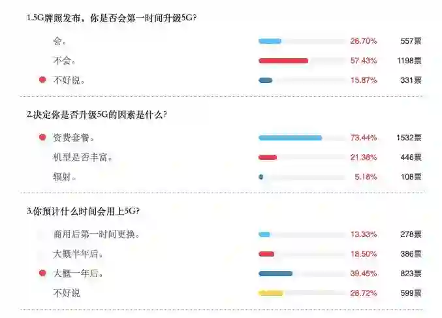
Task: Click the yellow 28.72% result bar
Action: [x=271, y=293]
